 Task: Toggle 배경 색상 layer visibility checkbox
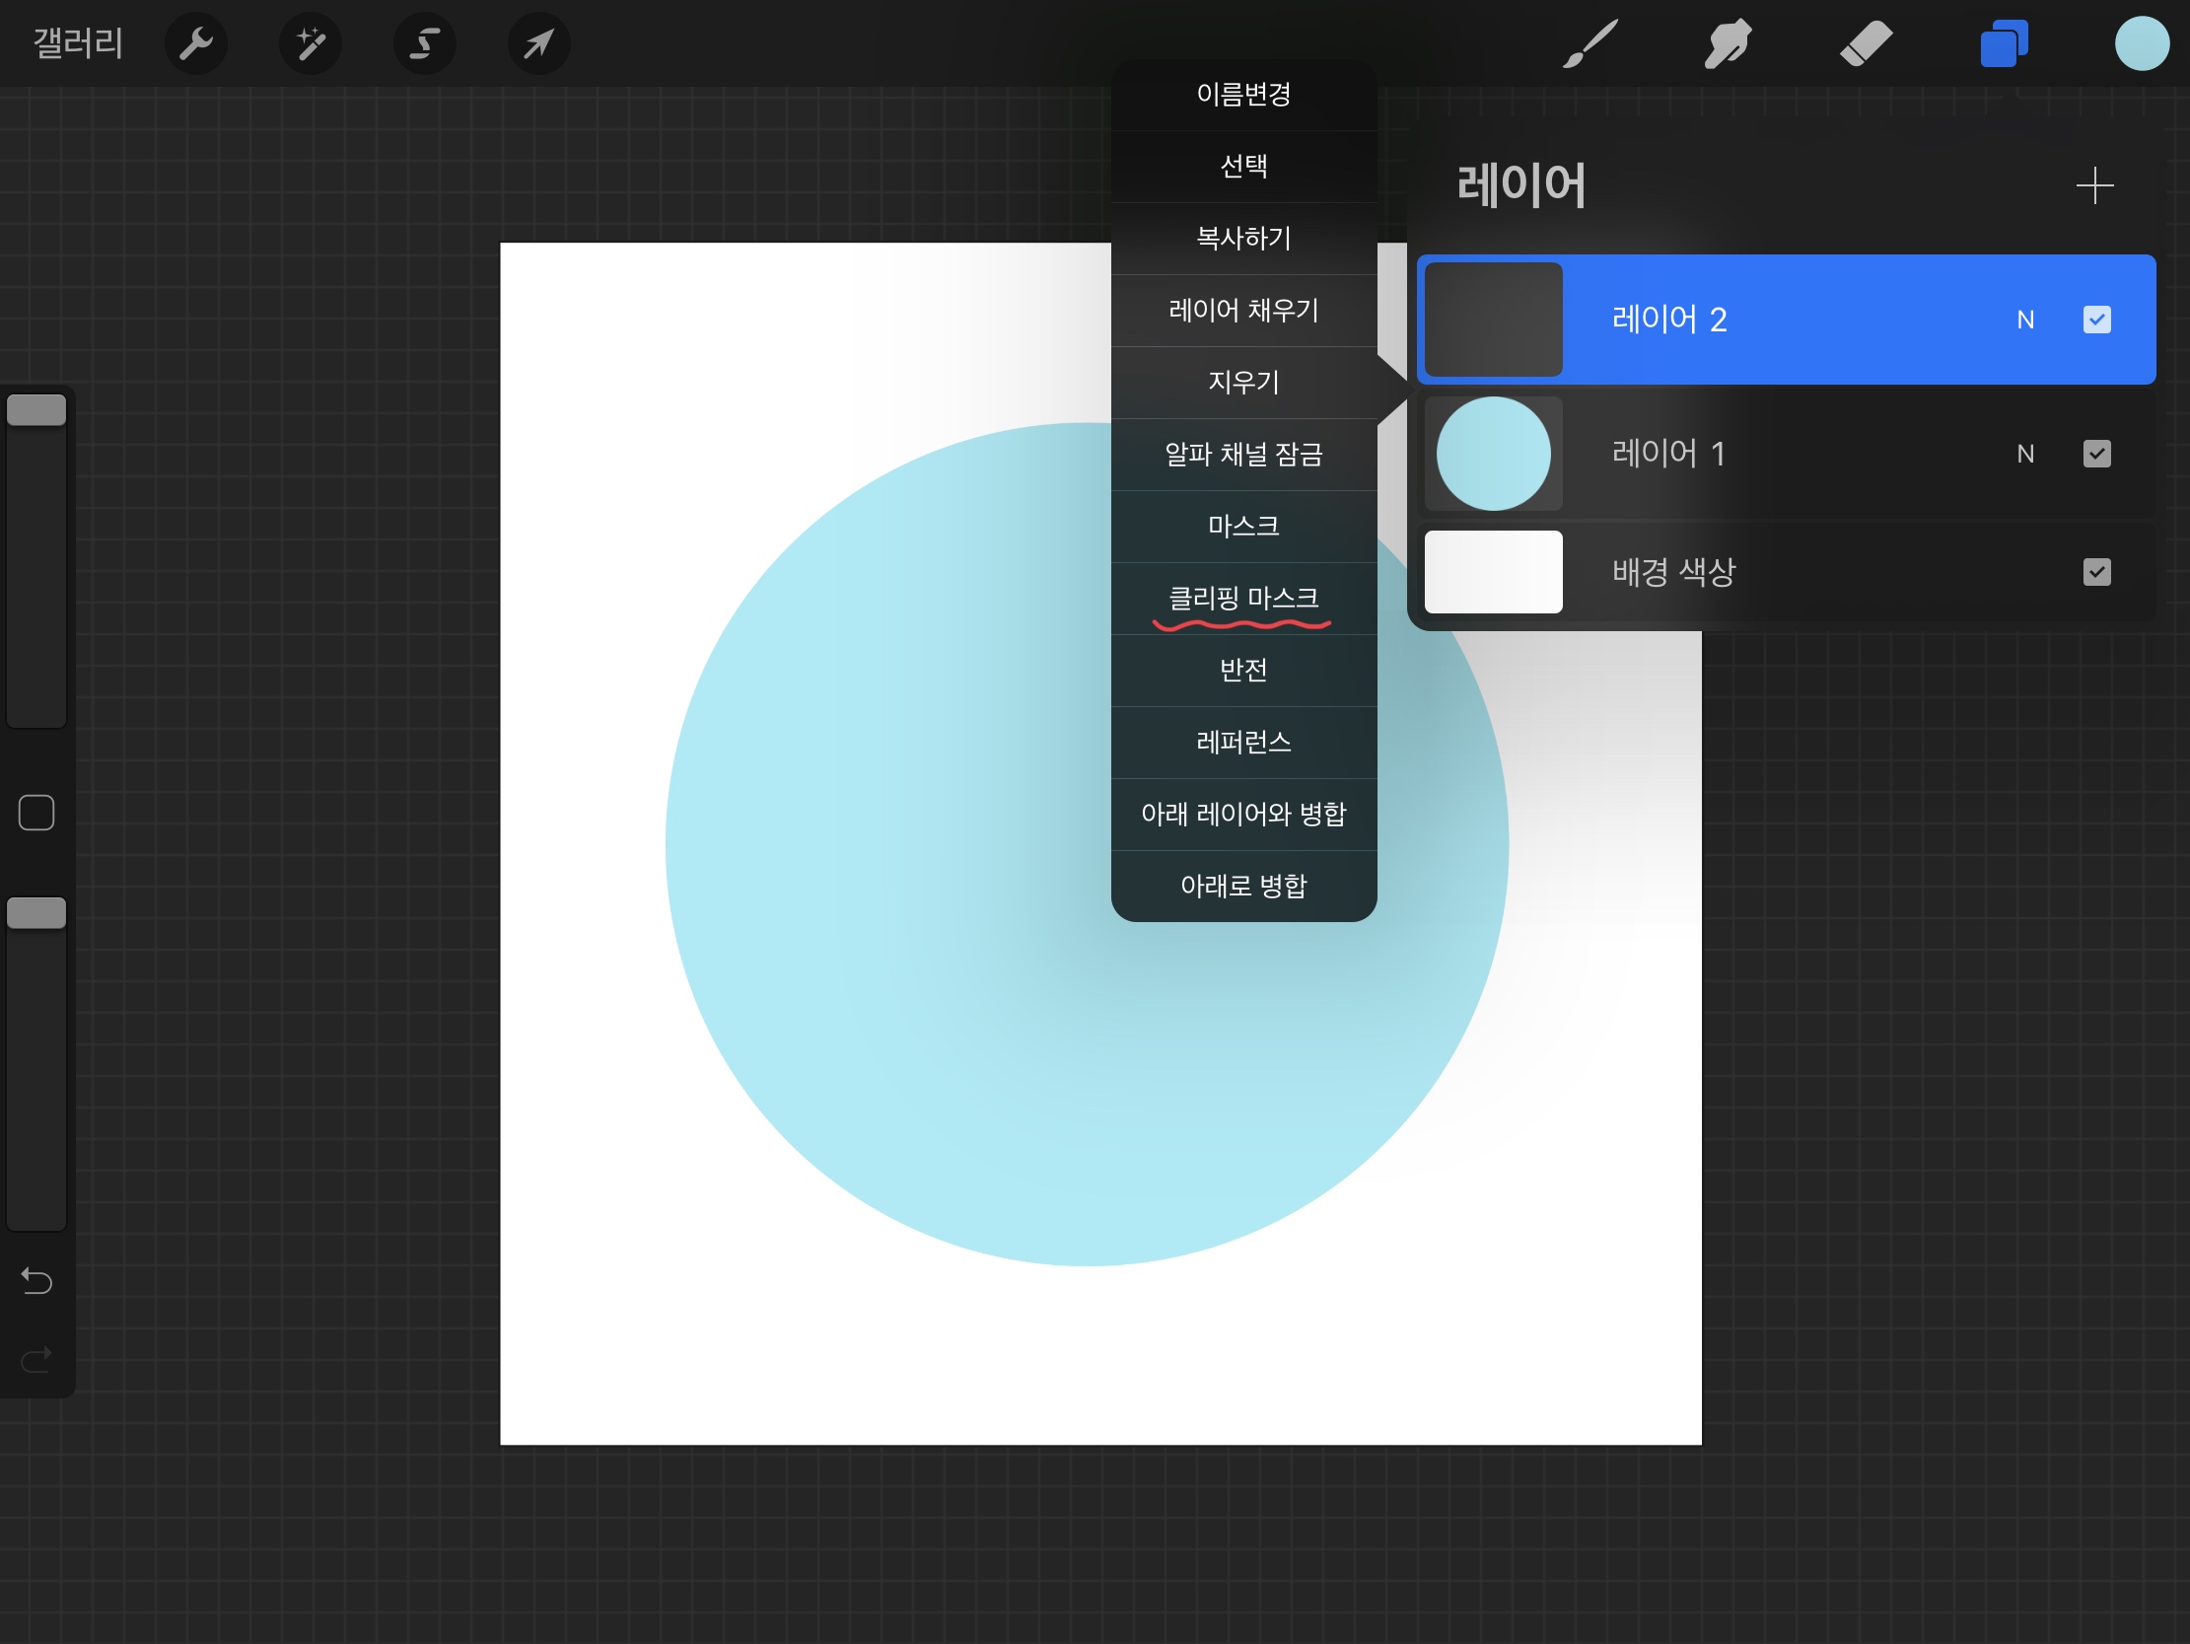point(2096,571)
